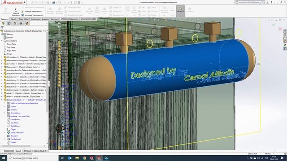287x161 pixels.
Task: Select the Thicken1 feature
Action: click(x=14, y=136)
